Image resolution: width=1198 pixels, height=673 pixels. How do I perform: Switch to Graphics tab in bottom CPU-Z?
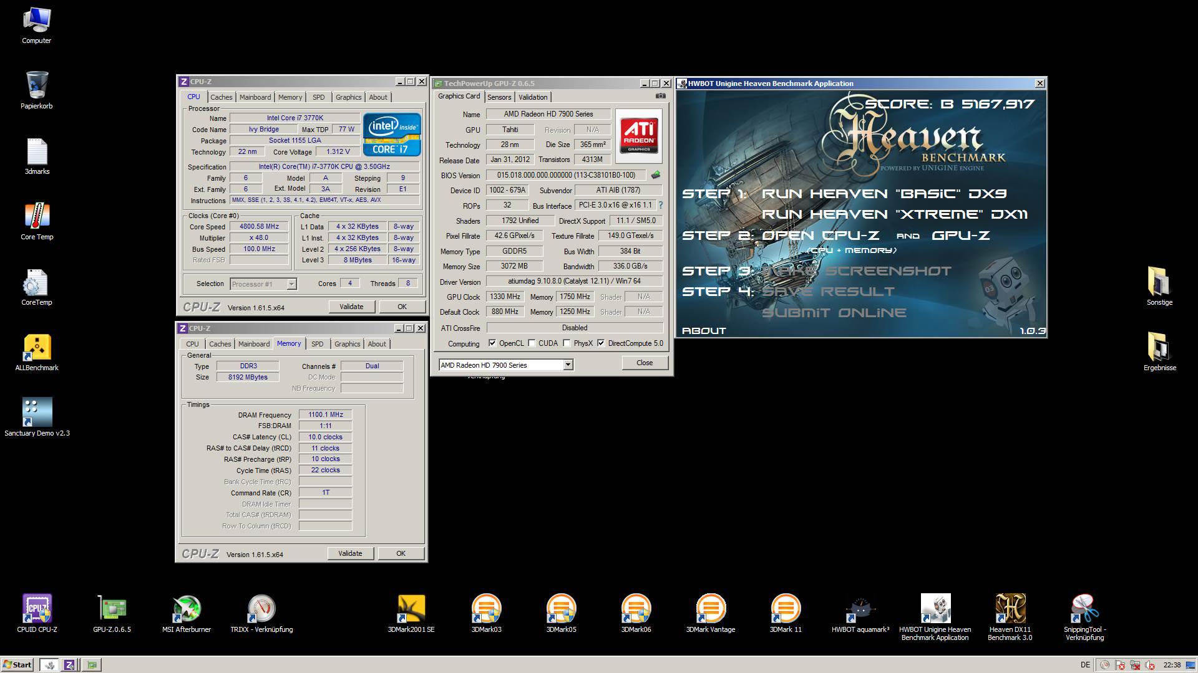[348, 344]
